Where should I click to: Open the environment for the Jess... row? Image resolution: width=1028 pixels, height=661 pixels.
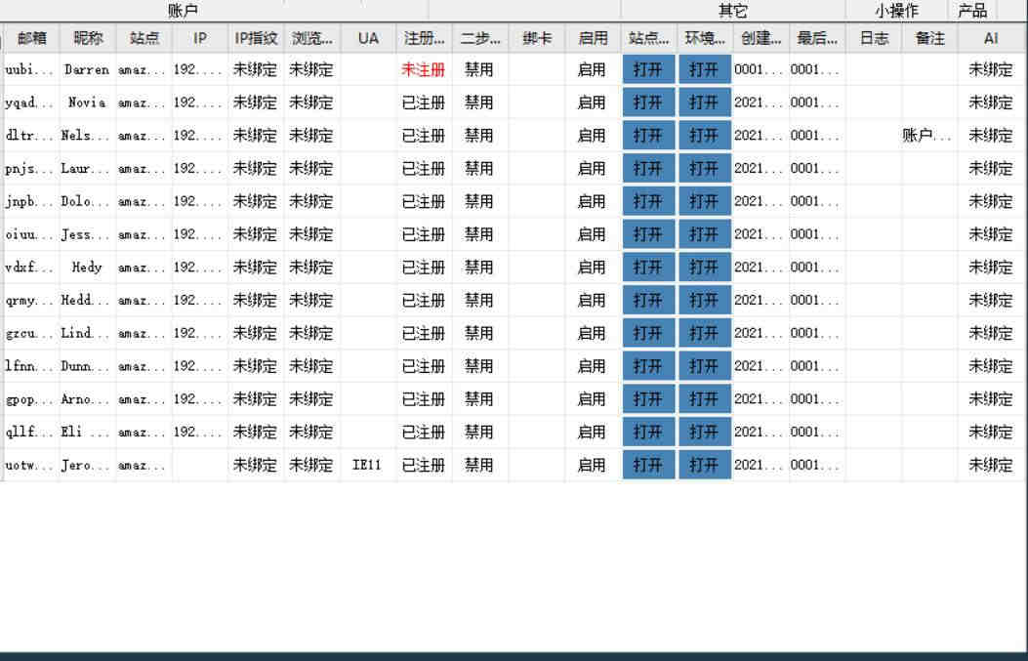705,234
